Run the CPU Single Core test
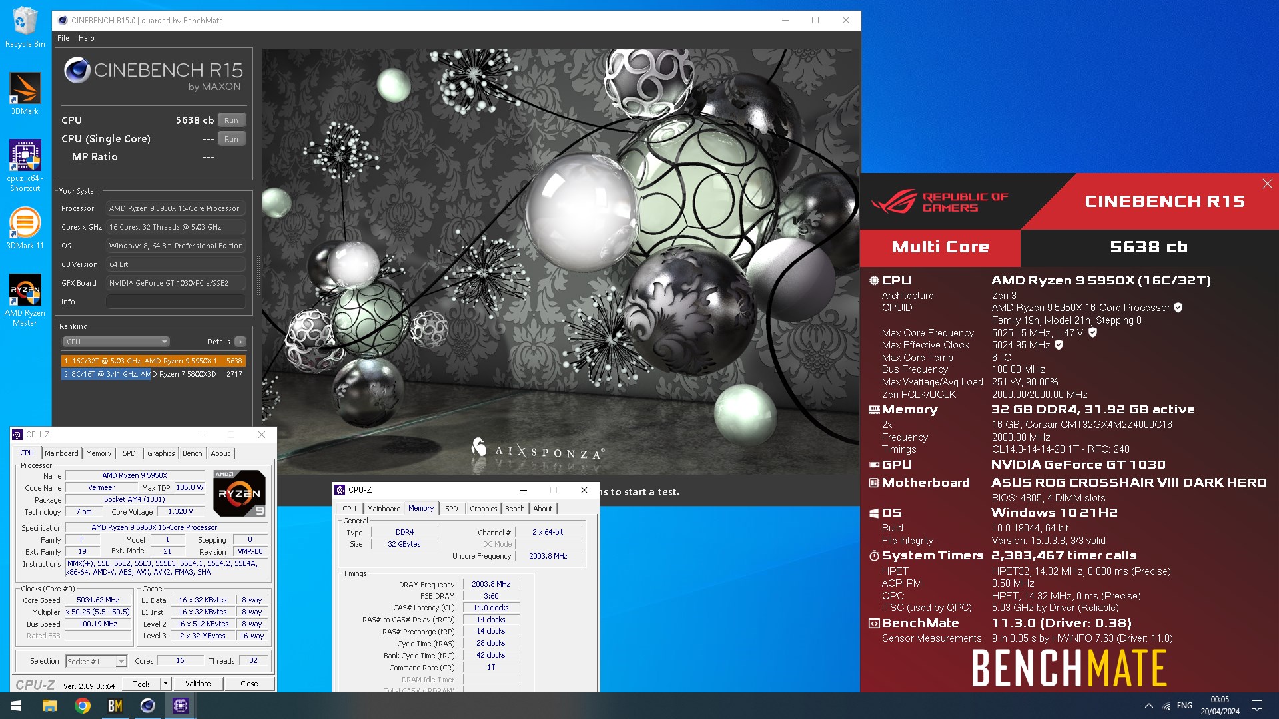 pyautogui.click(x=231, y=139)
